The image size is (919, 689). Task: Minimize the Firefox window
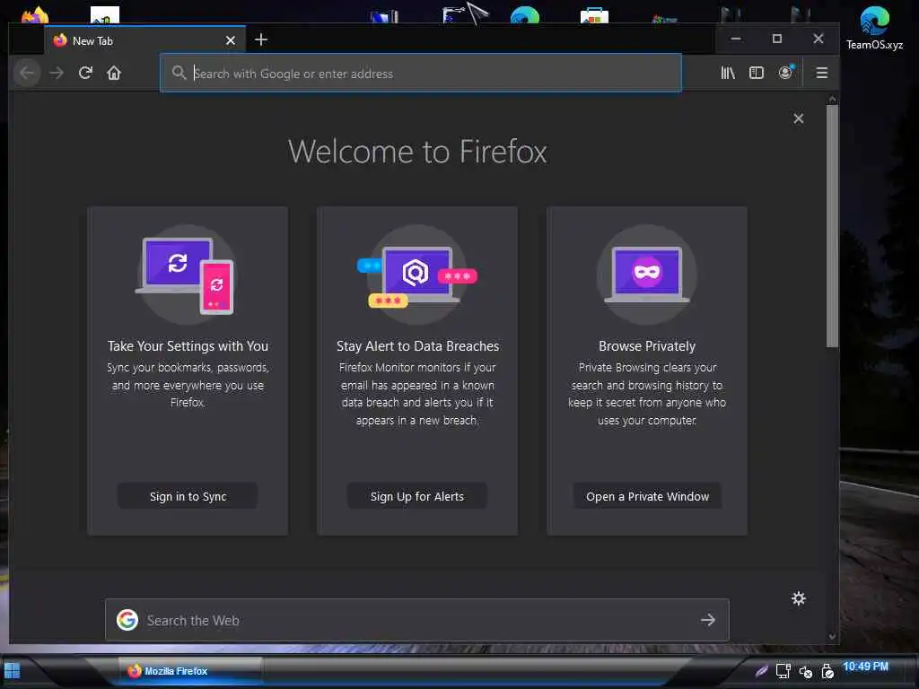(x=736, y=39)
